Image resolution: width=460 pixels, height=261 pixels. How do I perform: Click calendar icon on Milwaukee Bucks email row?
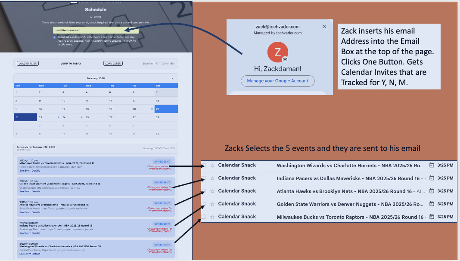[x=432, y=217]
